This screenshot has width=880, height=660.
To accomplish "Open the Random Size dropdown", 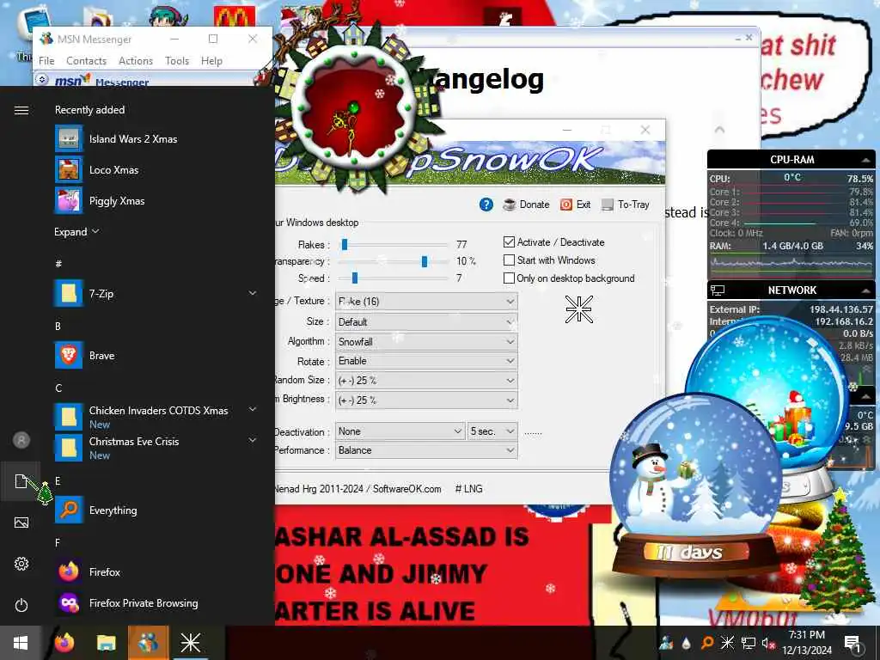I will [x=426, y=380].
